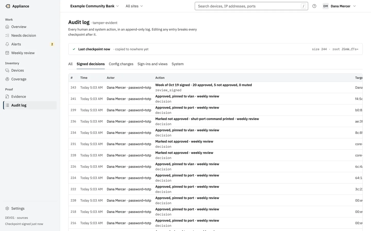
Task: Click the Audit log list icon
Action: (7, 105)
